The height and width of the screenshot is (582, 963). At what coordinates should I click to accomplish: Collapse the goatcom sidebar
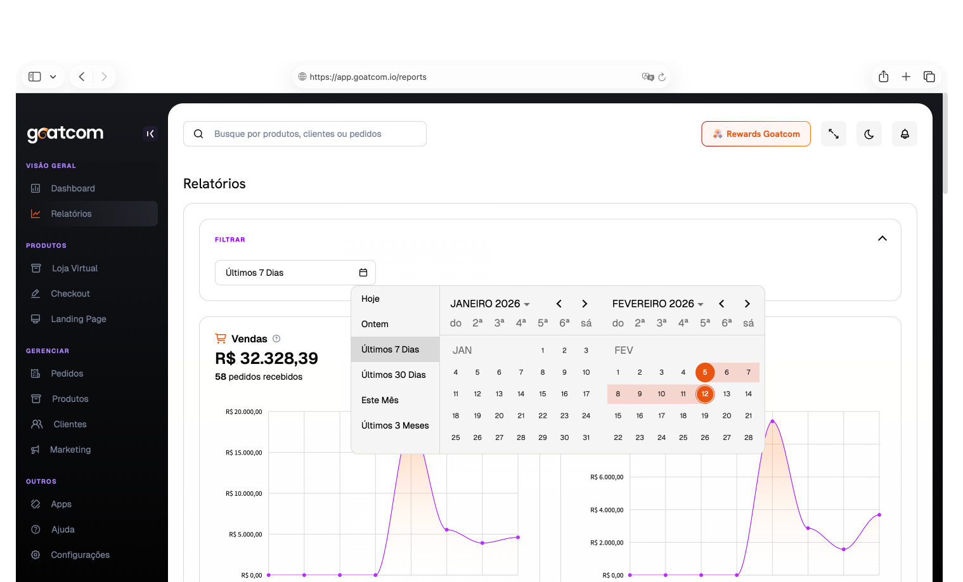[x=150, y=134]
